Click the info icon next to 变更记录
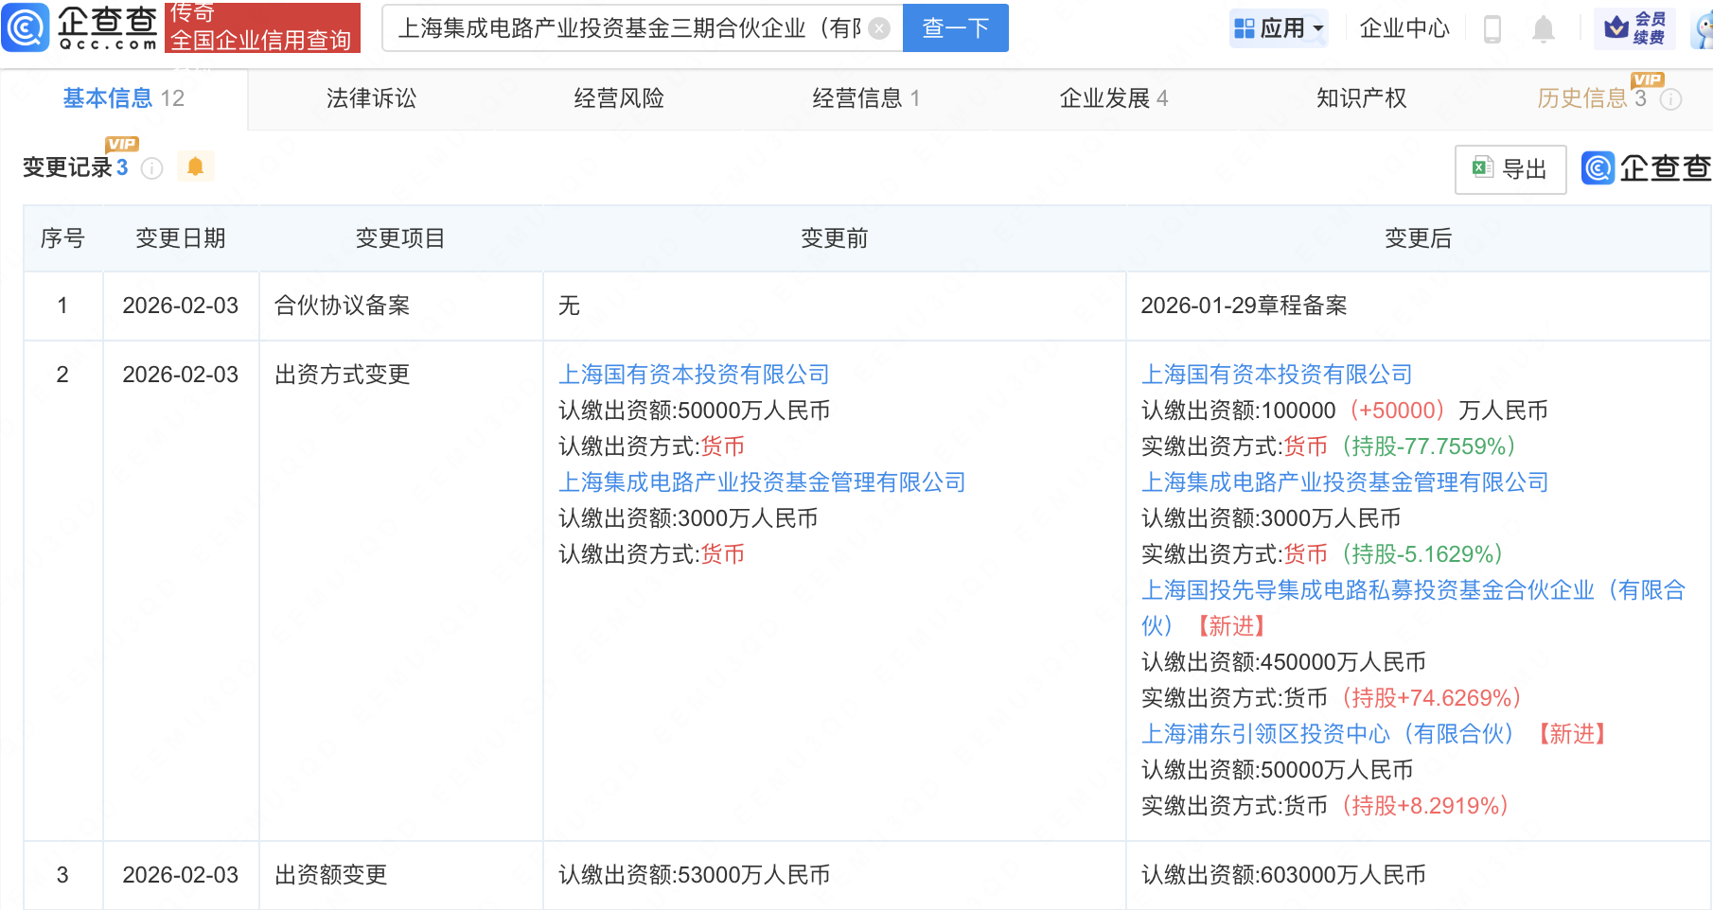Image resolution: width=1713 pixels, height=910 pixels. pos(151,168)
